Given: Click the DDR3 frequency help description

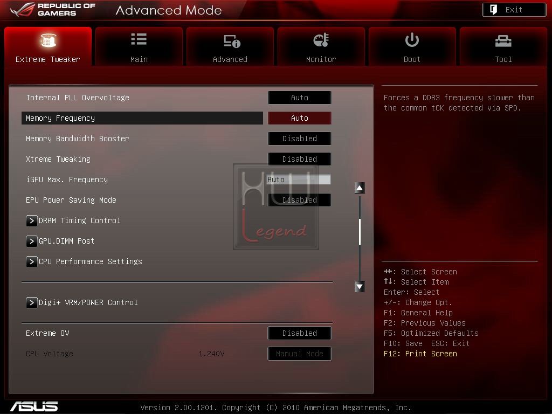Looking at the screenshot, I should pyautogui.click(x=459, y=103).
